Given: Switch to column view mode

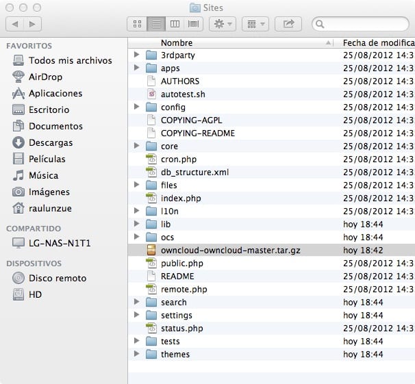Looking at the screenshot, I should 175,24.
